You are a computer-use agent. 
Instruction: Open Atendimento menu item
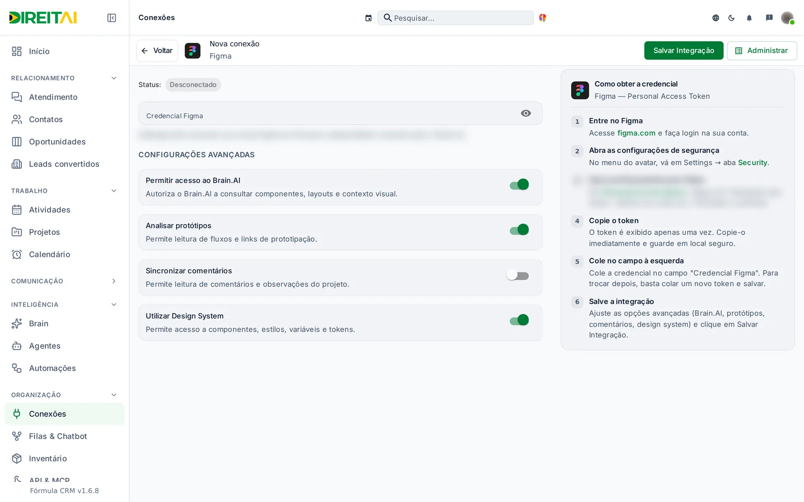[64, 97]
